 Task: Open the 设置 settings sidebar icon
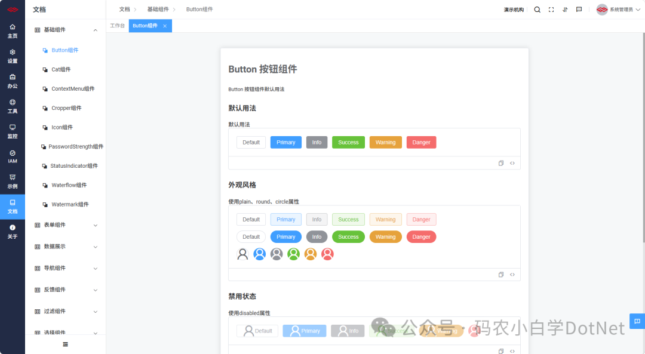pyautogui.click(x=13, y=56)
